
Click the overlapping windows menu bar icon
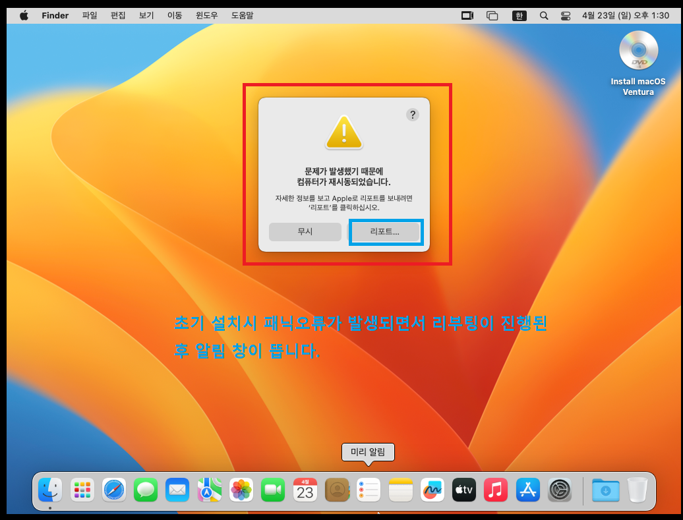[492, 16]
